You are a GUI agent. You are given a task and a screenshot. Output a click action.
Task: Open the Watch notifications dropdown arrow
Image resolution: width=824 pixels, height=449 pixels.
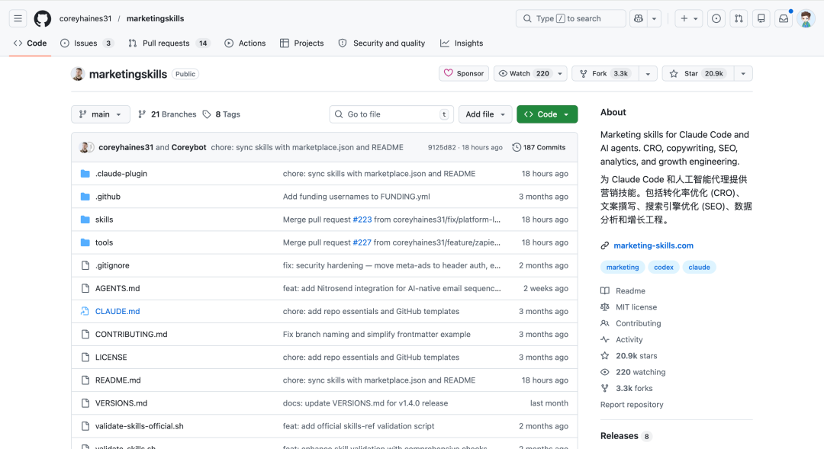point(560,73)
